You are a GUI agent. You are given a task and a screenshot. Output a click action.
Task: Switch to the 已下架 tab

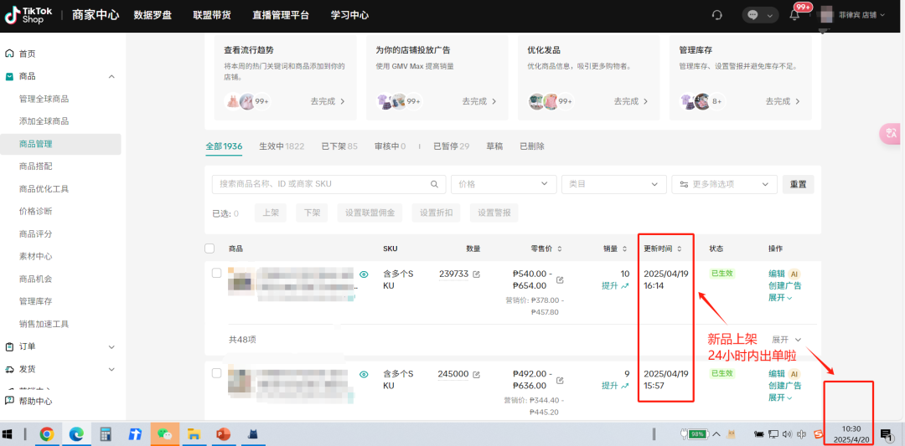tap(339, 146)
